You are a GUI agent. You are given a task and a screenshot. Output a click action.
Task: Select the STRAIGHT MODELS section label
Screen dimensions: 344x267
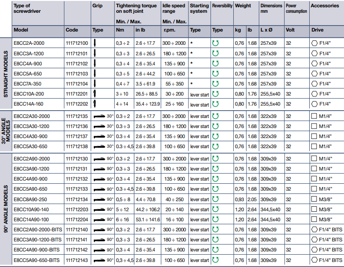5,74
